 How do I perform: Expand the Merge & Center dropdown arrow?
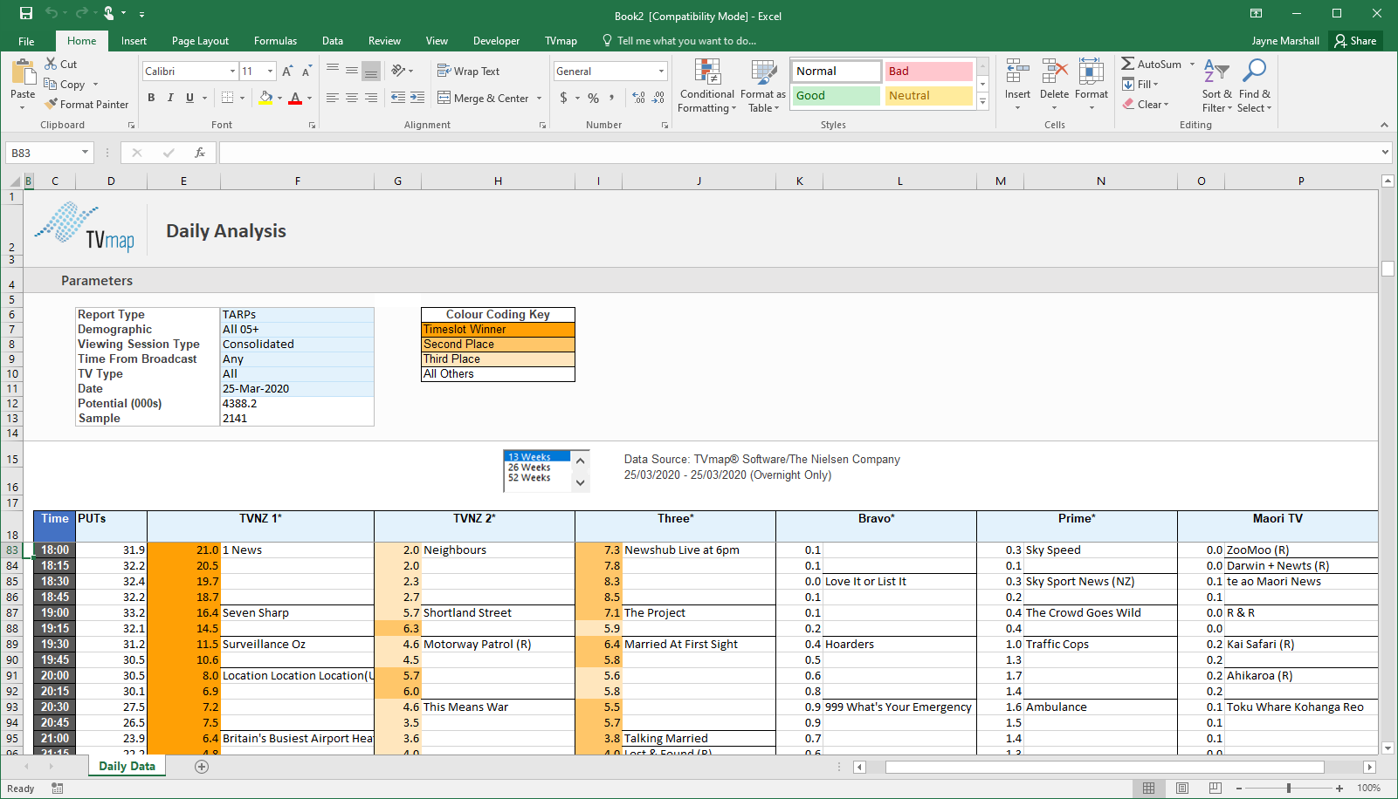coord(539,99)
